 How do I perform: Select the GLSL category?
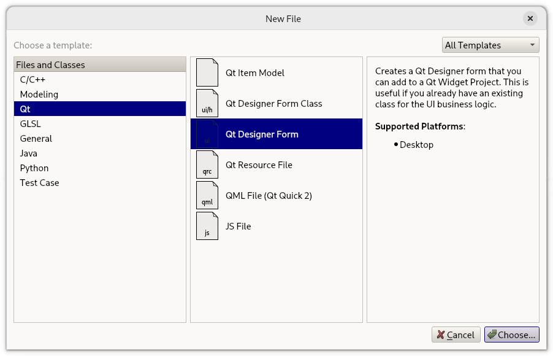coord(100,123)
